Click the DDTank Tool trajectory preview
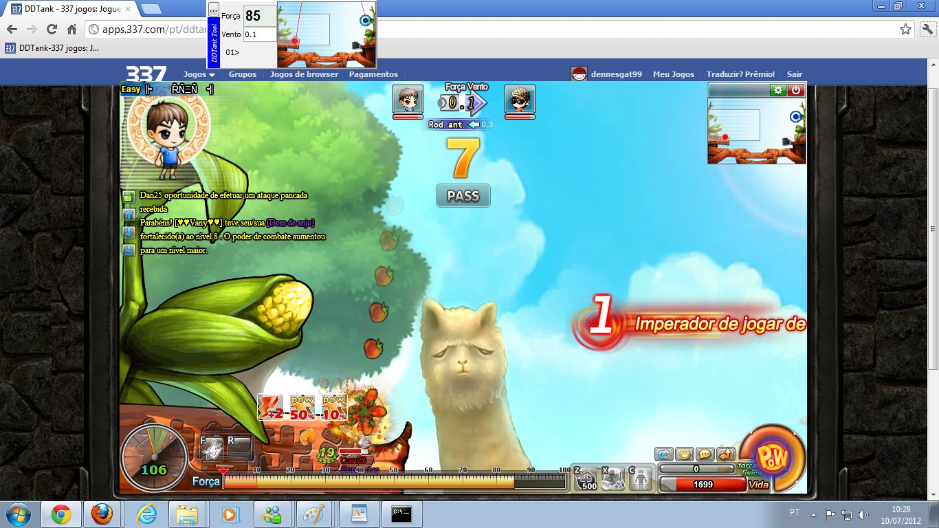The height and width of the screenshot is (528, 939). (x=327, y=34)
